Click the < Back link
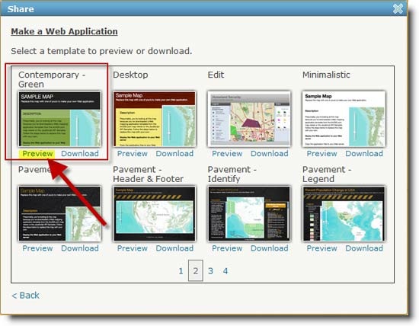The image size is (419, 326). point(26,296)
